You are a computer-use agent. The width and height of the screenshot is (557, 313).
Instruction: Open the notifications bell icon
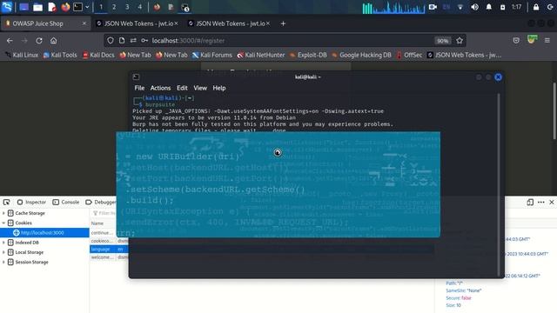tap(489, 7)
